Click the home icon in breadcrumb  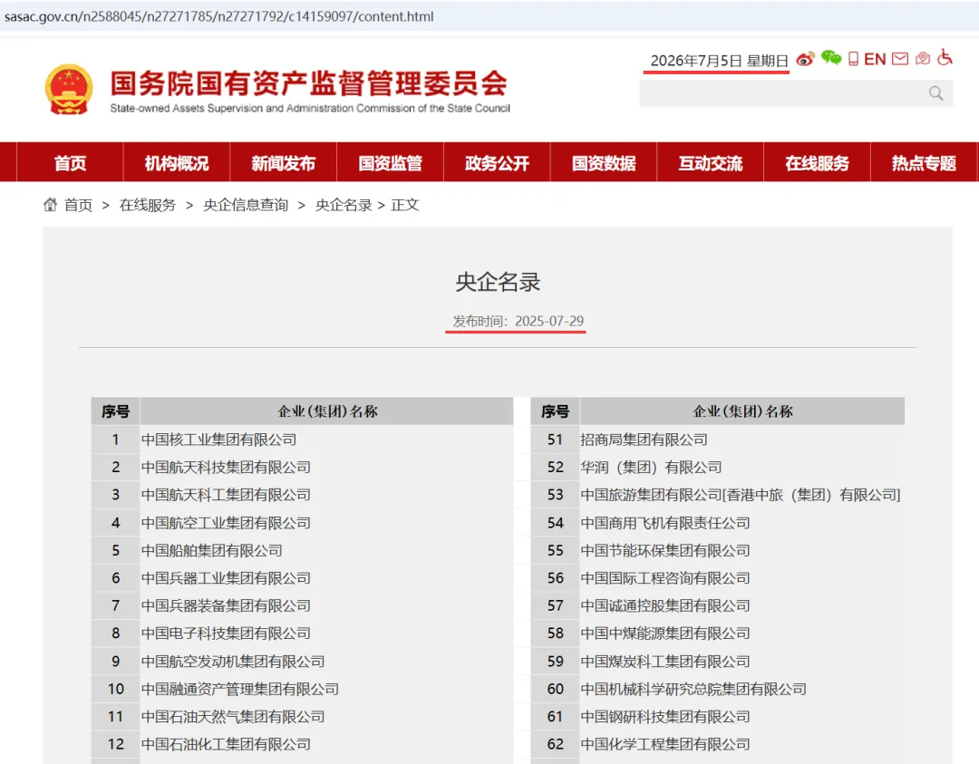[50, 205]
